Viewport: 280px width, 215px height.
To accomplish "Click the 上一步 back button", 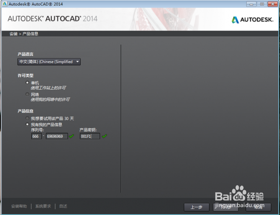I will [x=196, y=207].
